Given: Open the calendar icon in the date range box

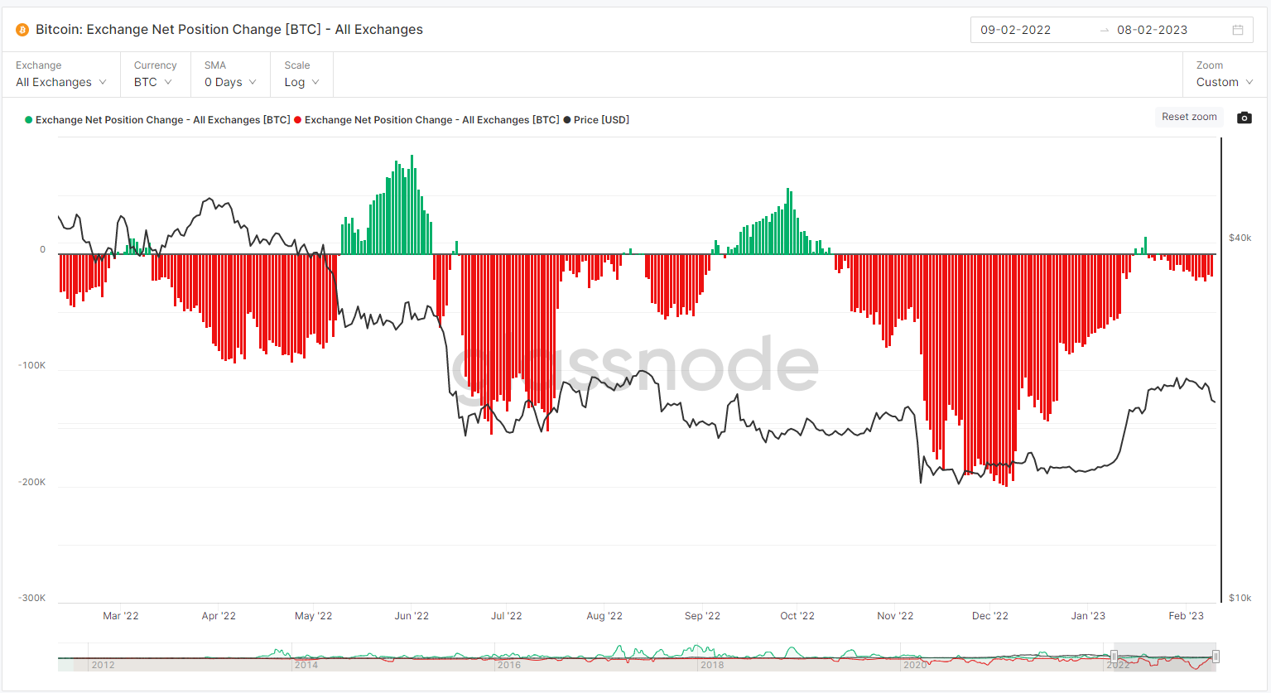Looking at the screenshot, I should [x=1238, y=30].
